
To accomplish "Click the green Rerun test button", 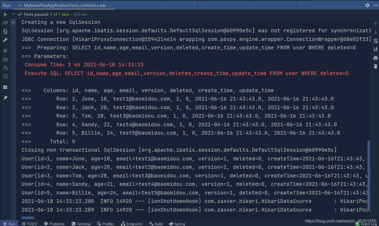I will pyautogui.click(x=5, y=14).
